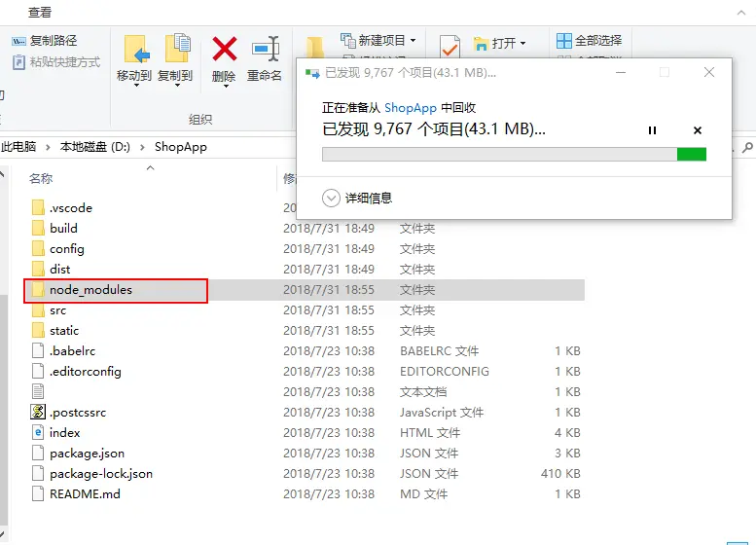Expand breadcrumb arrow after 本地磁盘 (D:)
The image size is (756, 545).
click(x=142, y=147)
